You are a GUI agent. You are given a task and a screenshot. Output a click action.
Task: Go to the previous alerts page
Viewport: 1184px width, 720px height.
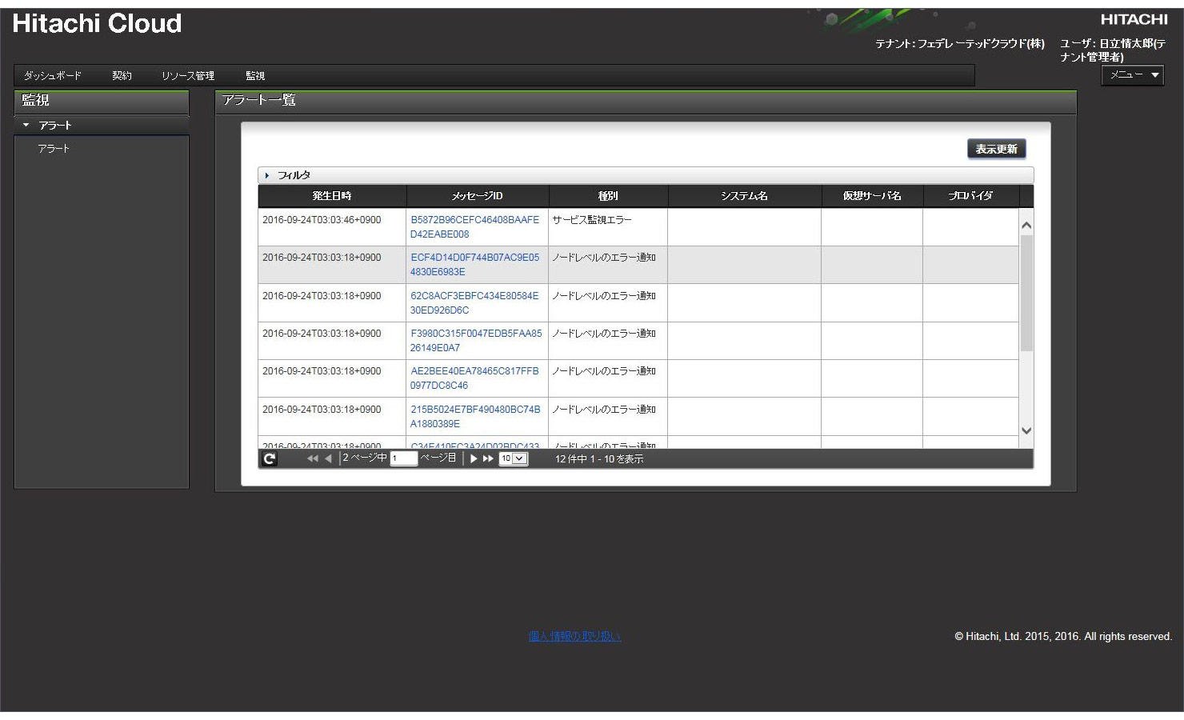[328, 458]
